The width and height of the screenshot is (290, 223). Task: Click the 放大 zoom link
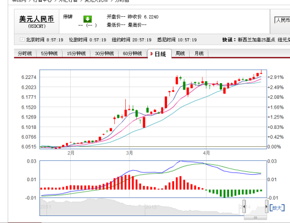[277, 208]
